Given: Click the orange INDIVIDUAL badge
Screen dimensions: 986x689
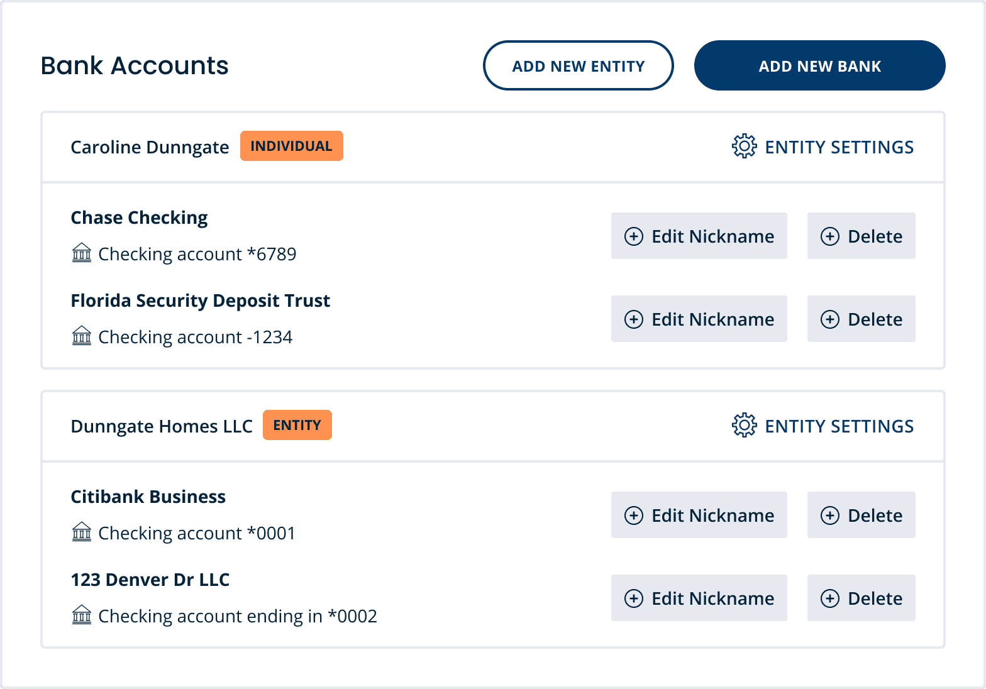Looking at the screenshot, I should pyautogui.click(x=292, y=146).
